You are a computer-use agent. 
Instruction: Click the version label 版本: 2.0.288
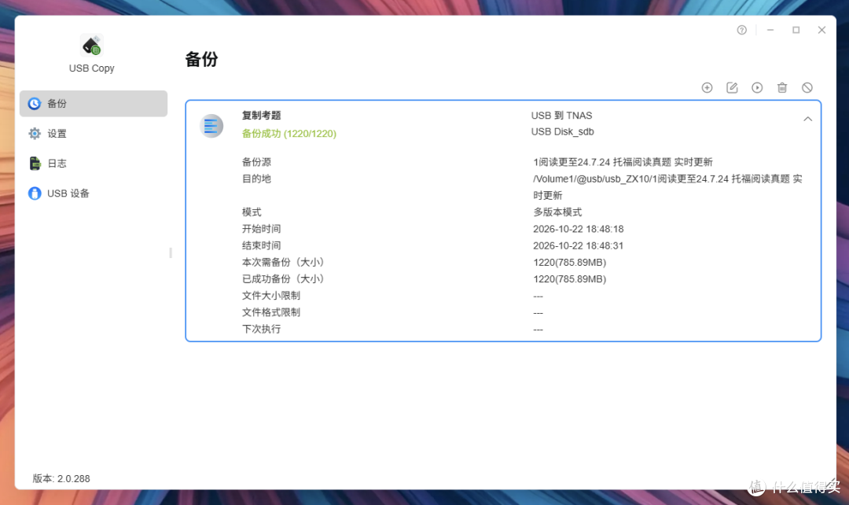click(x=61, y=478)
